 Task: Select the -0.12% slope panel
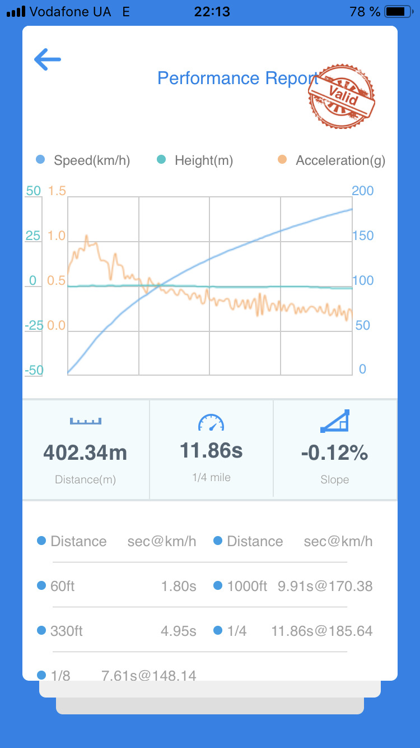pyautogui.click(x=335, y=450)
